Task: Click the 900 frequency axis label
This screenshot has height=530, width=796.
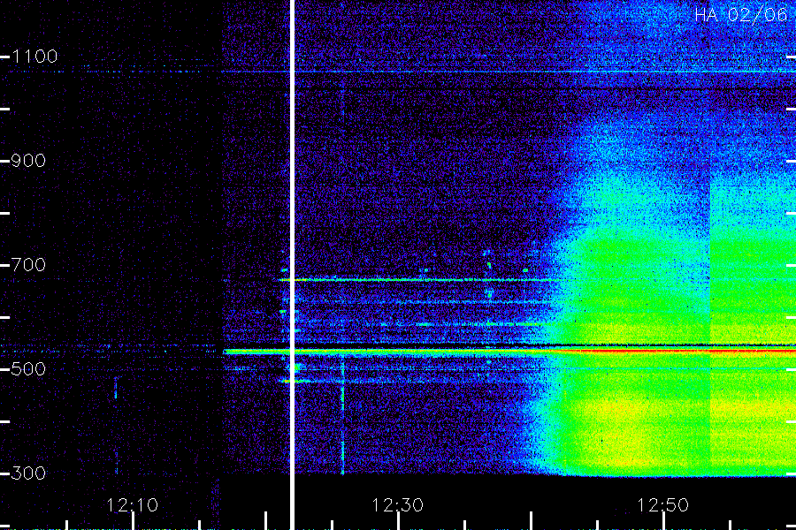Action: pyautogui.click(x=28, y=161)
